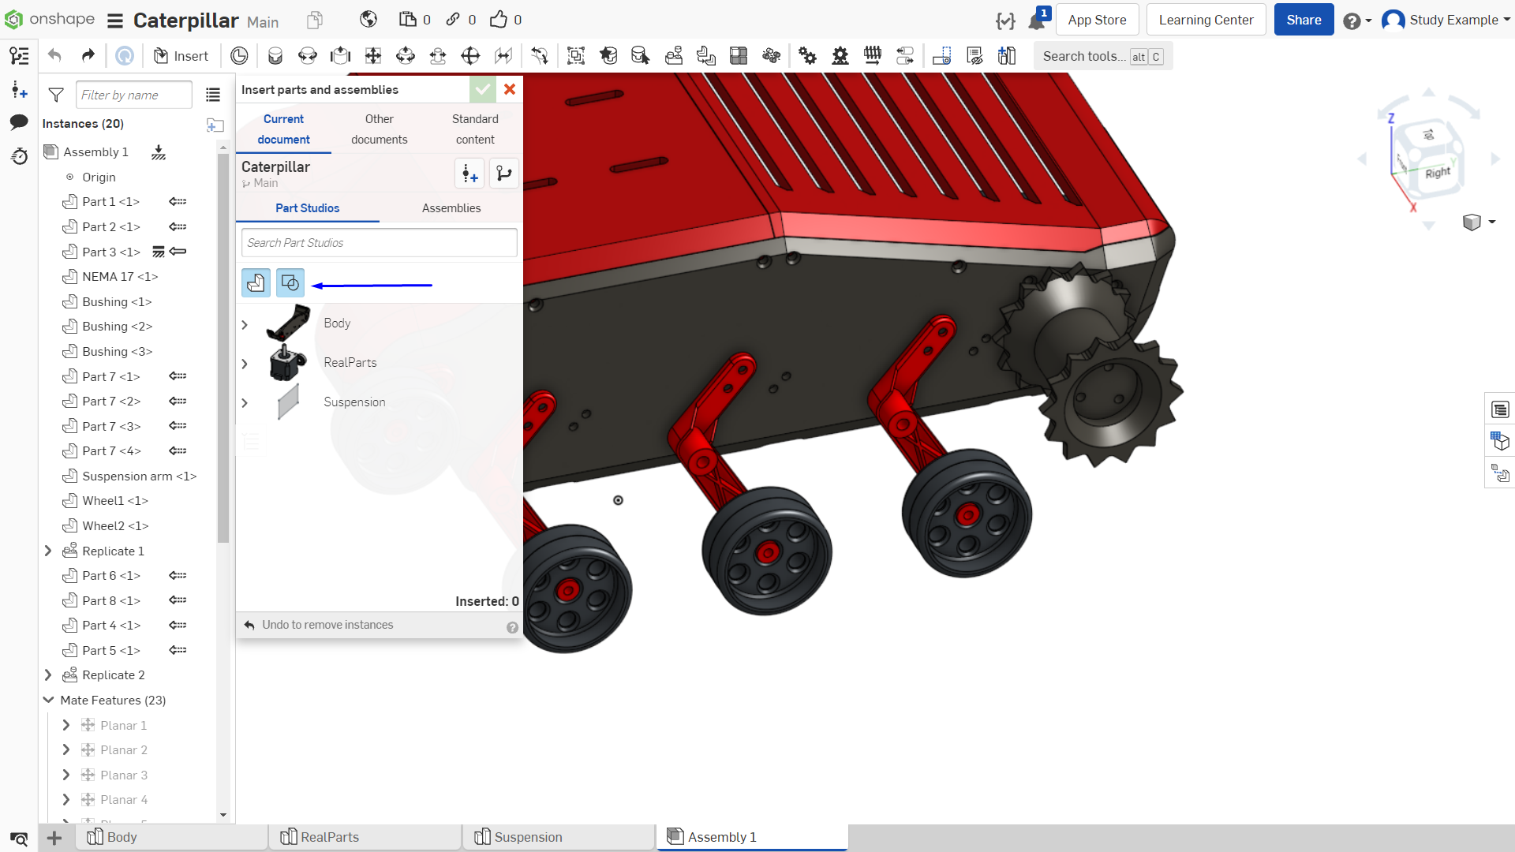Open insert dialog help icon
The width and height of the screenshot is (1515, 852).
tap(512, 627)
